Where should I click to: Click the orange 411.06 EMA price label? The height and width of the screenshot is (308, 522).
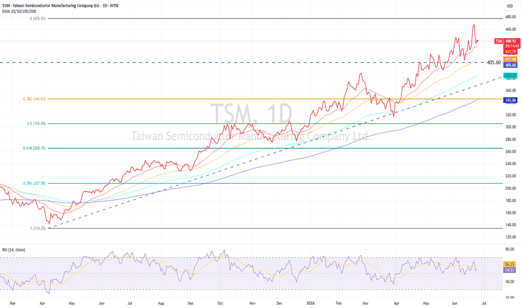tap(511, 59)
